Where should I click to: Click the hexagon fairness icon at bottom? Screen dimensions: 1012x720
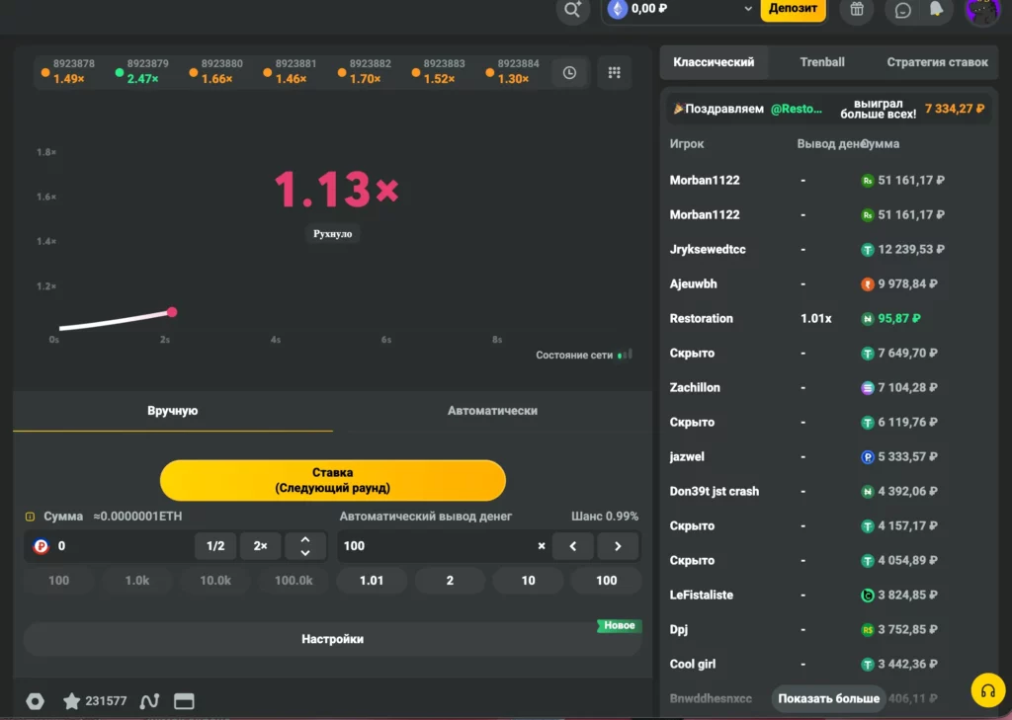[x=36, y=700]
